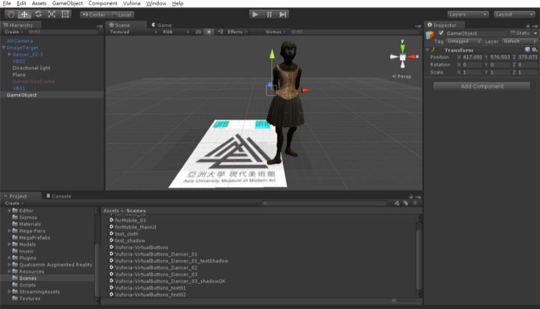This screenshot has height=309, width=540.
Task: Adjust the project icon size slider
Action: pos(395,301)
